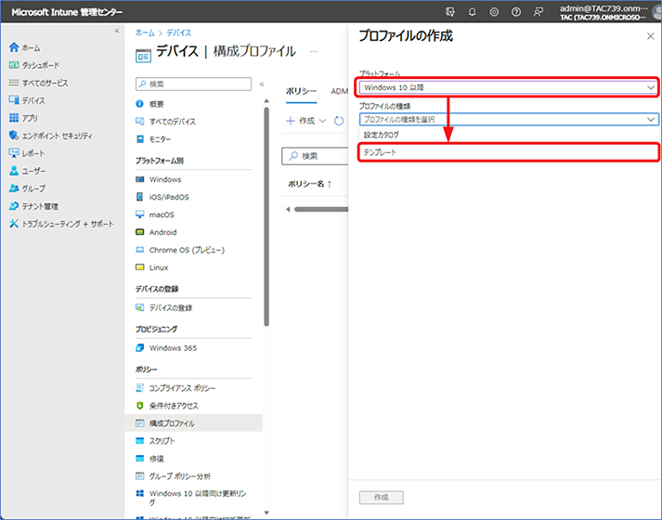
Task: Open the settings gear in header
Action: point(494,12)
